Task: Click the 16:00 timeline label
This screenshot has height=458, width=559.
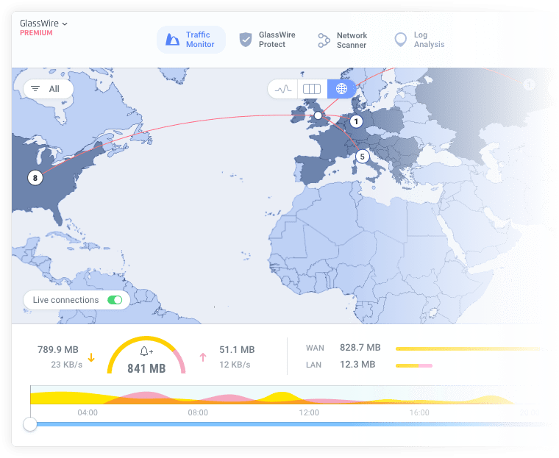Action: [419, 412]
